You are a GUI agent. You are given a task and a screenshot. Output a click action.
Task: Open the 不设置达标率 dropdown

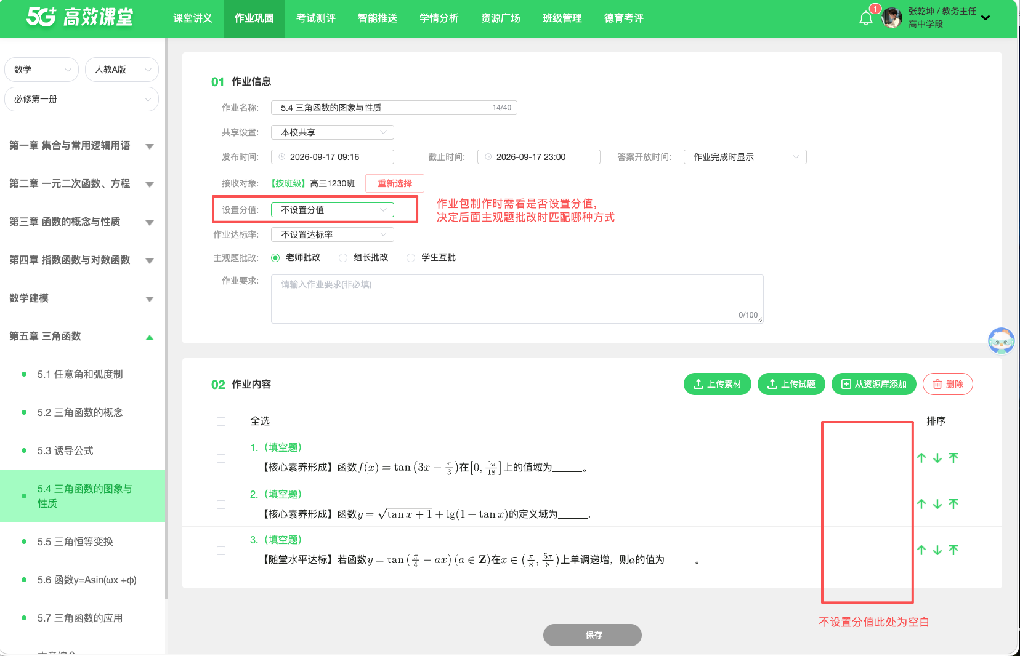(x=333, y=234)
